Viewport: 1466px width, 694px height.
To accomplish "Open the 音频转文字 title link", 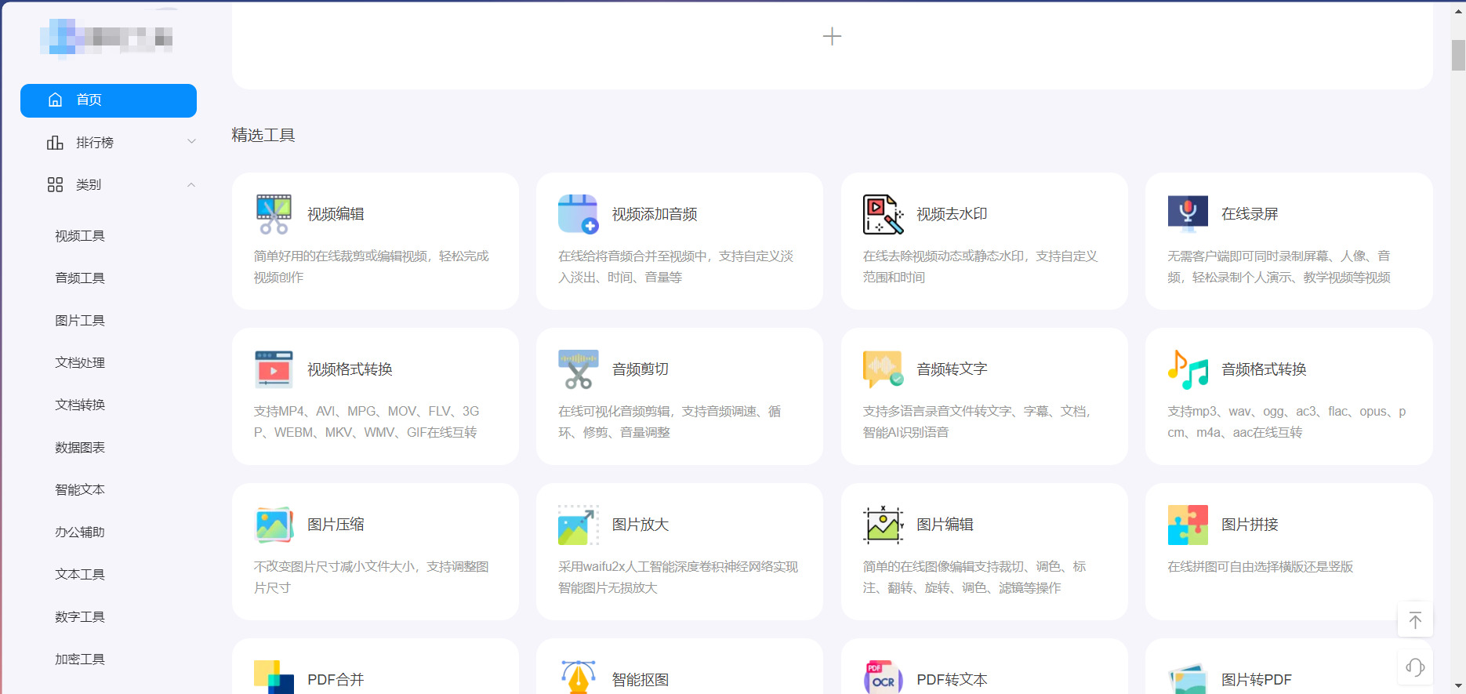I will point(952,369).
